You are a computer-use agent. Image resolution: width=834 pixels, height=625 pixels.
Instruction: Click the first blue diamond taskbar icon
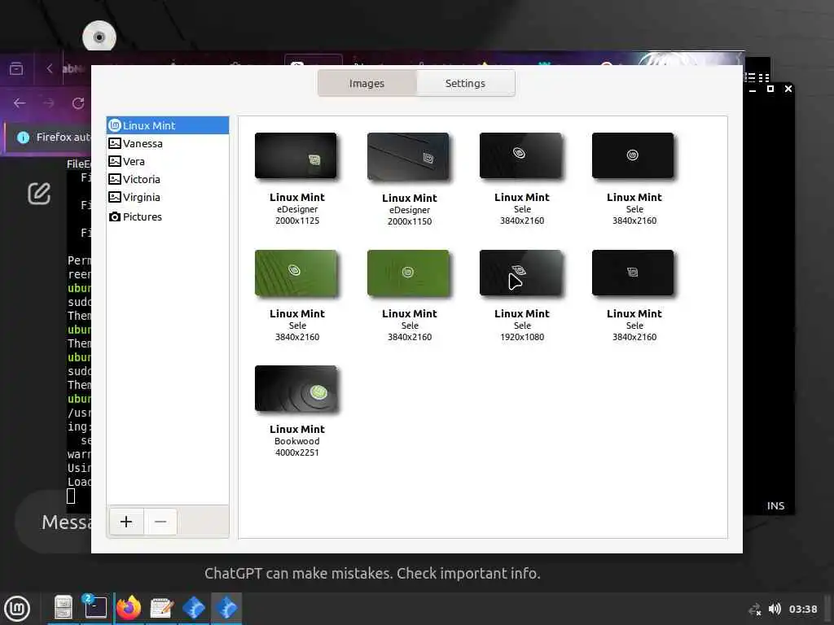194,608
